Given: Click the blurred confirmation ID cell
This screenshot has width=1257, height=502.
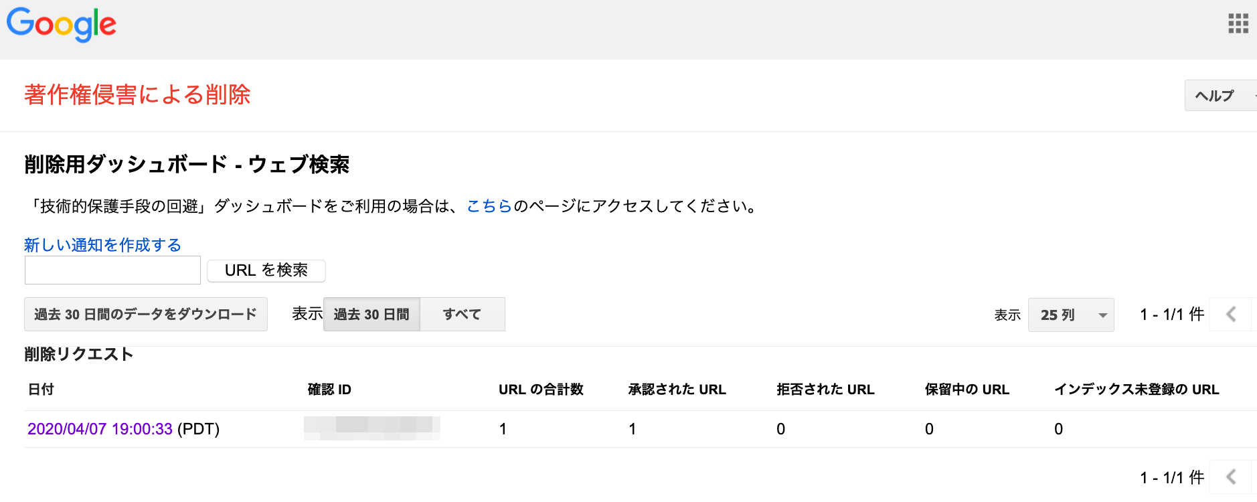Looking at the screenshot, I should point(371,428).
